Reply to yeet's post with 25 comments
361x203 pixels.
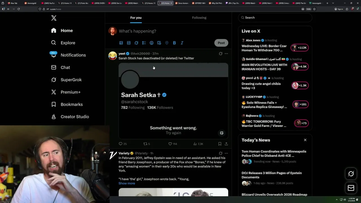click(x=123, y=144)
